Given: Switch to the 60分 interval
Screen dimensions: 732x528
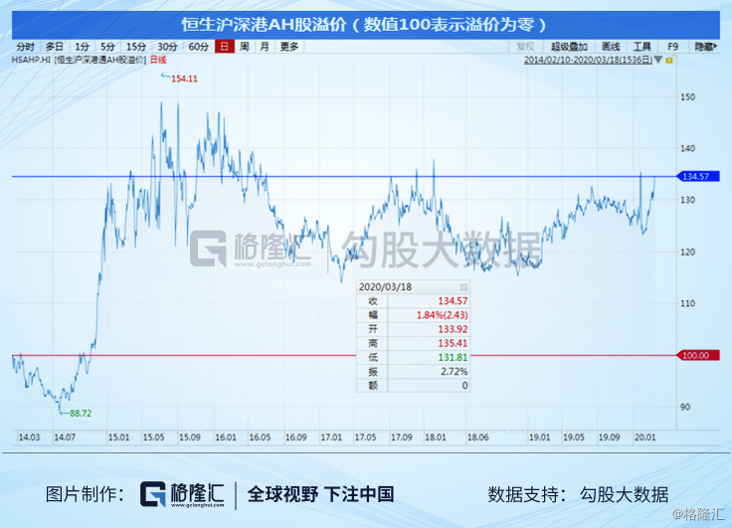Looking at the screenshot, I should click(198, 47).
